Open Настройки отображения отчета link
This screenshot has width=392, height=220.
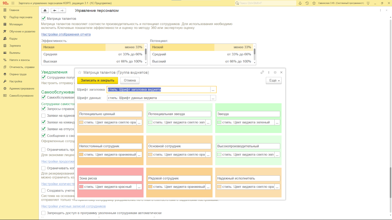pyautogui.click(x=66, y=34)
